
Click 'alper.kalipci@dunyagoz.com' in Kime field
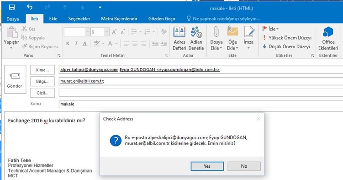pos(89,70)
